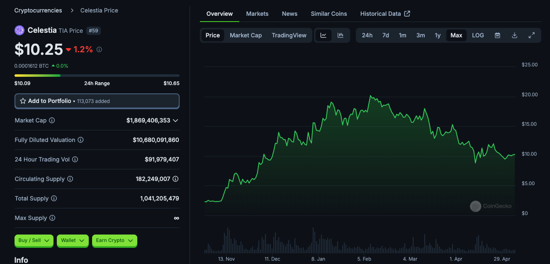Click the price line peak near 5. Feb
This screenshot has height=264, width=550.
pyautogui.click(x=370, y=95)
